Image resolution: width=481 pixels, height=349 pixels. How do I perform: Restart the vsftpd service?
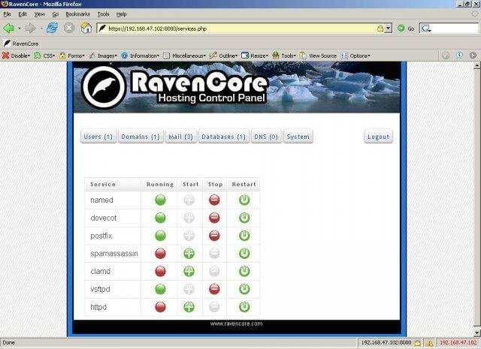244,289
